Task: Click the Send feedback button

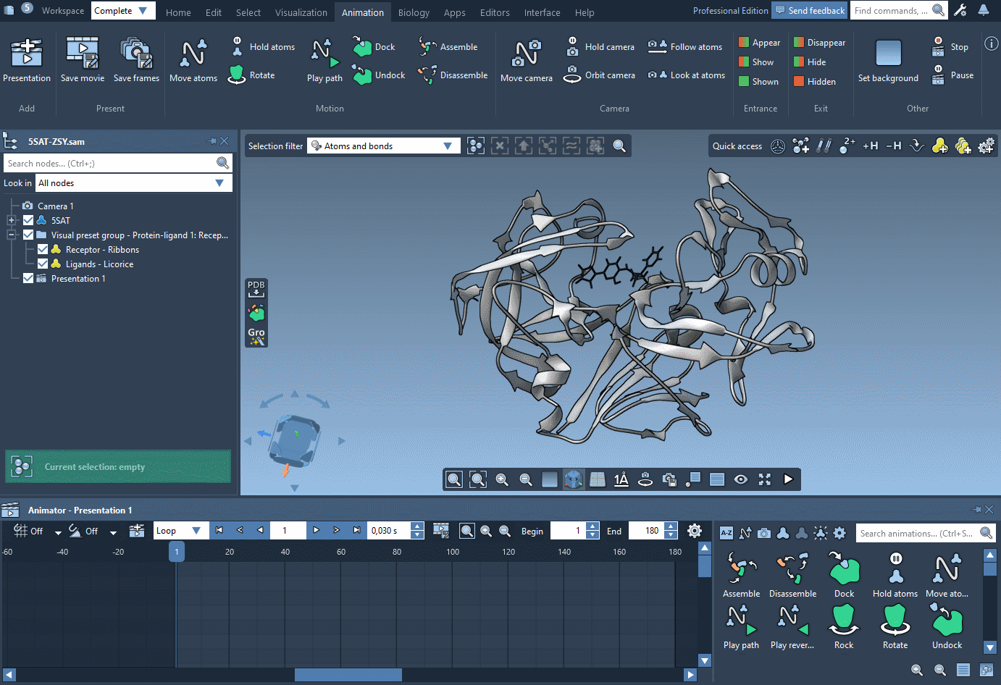Action: (809, 10)
